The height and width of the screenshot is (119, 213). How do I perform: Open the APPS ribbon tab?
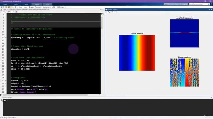pos(26,4)
